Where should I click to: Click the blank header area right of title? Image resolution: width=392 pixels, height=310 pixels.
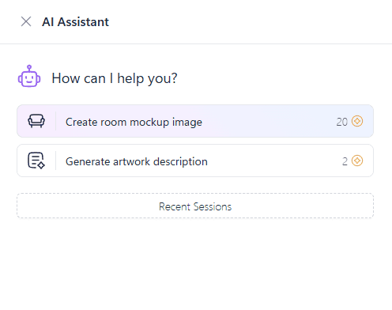[251, 21]
